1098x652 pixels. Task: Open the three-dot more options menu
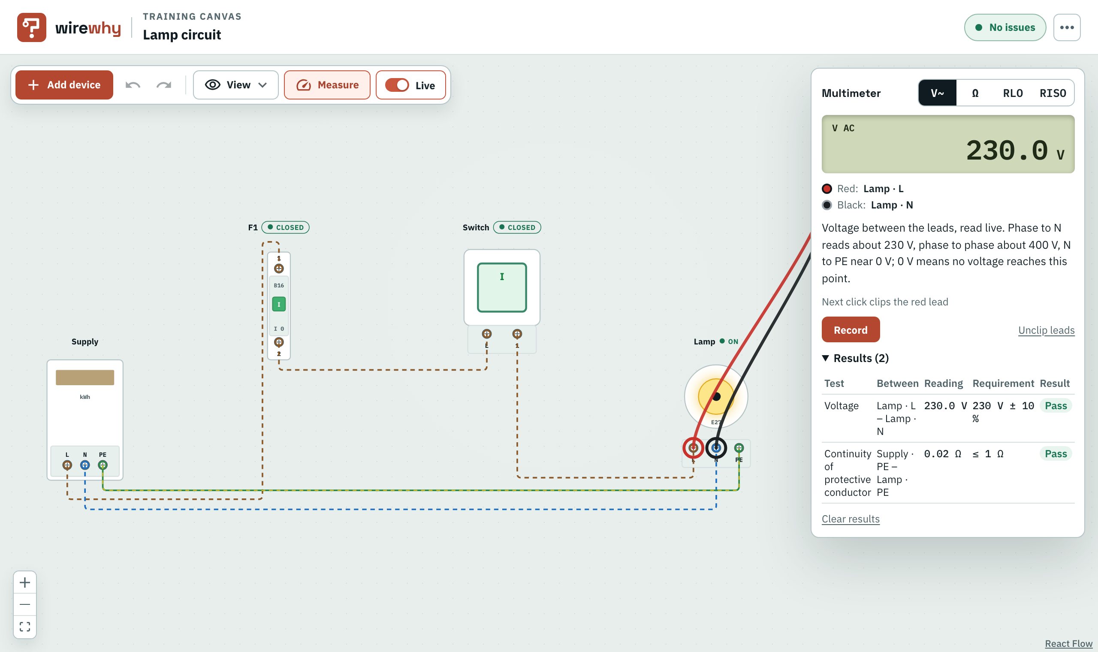(x=1066, y=27)
